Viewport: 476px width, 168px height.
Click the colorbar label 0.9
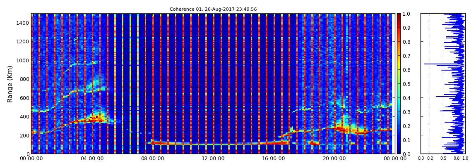tap(406, 28)
